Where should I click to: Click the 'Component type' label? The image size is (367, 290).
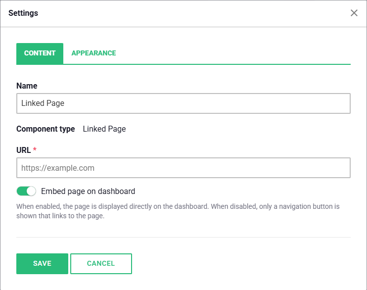tap(46, 129)
